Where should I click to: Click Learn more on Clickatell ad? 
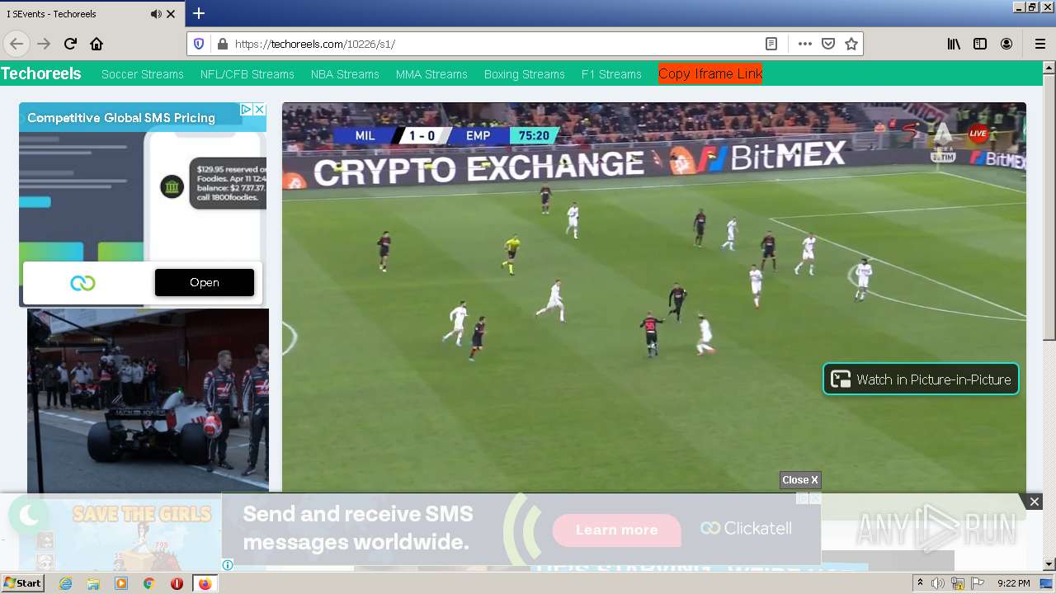(x=617, y=530)
